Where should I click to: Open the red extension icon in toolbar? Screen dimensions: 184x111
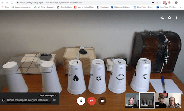(165, 2)
